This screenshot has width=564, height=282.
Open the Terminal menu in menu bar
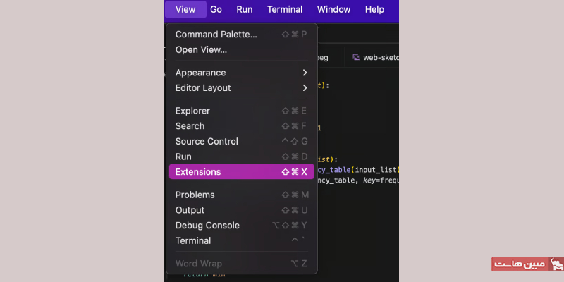point(285,9)
